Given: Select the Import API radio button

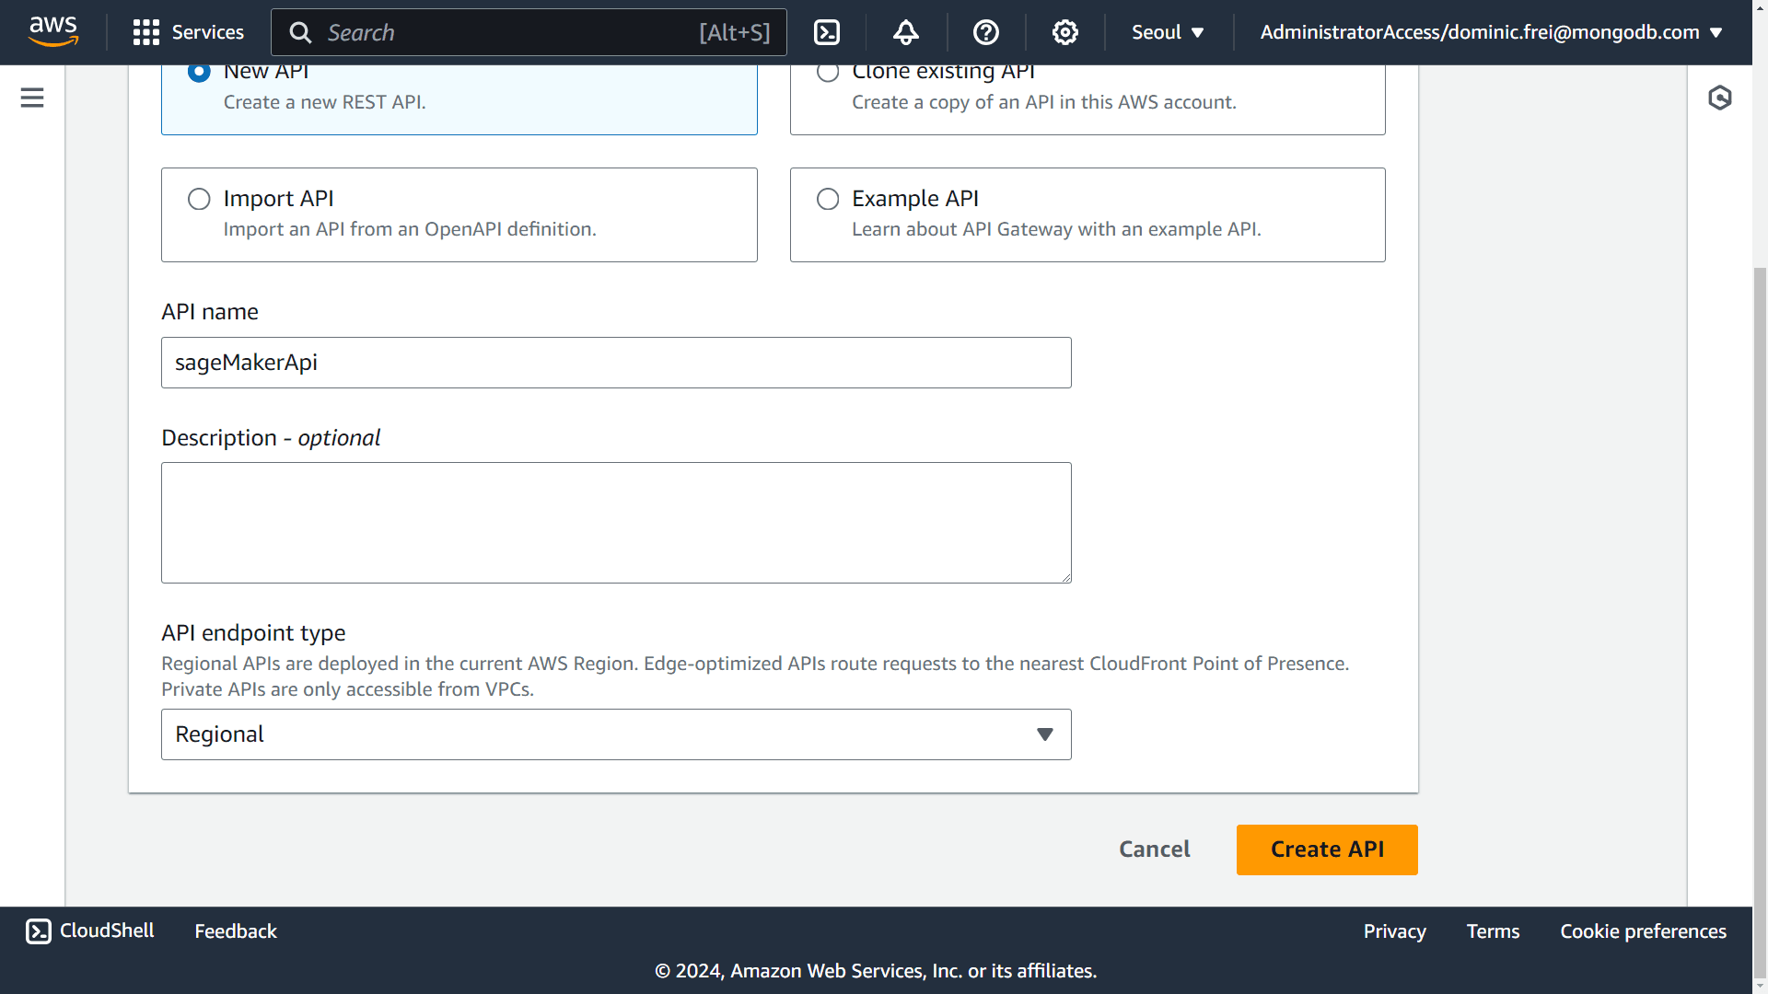Looking at the screenshot, I should pos(199,198).
